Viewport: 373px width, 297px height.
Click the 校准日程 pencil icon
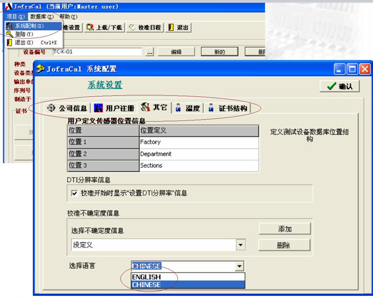click(132, 27)
